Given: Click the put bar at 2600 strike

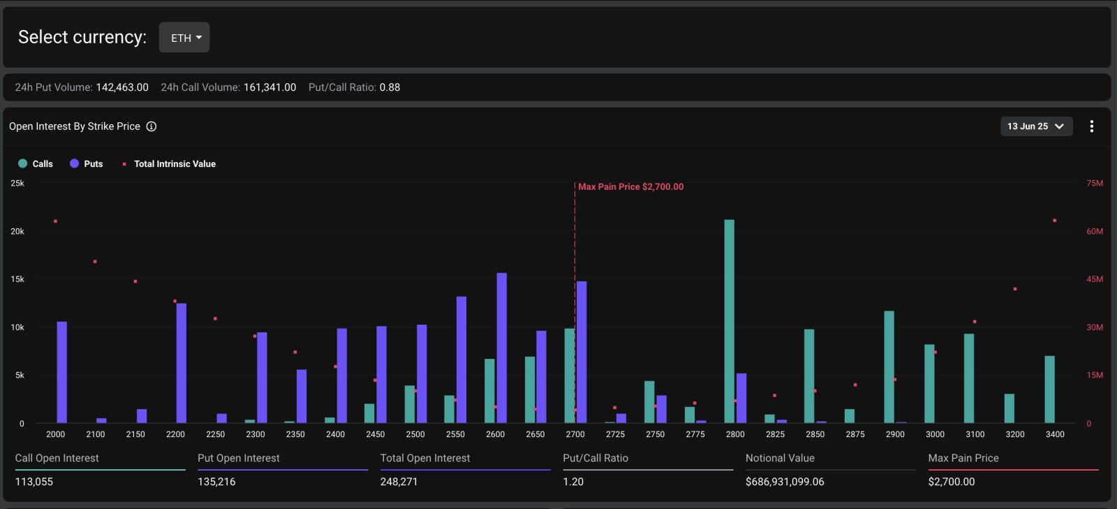Looking at the screenshot, I should 501,348.
